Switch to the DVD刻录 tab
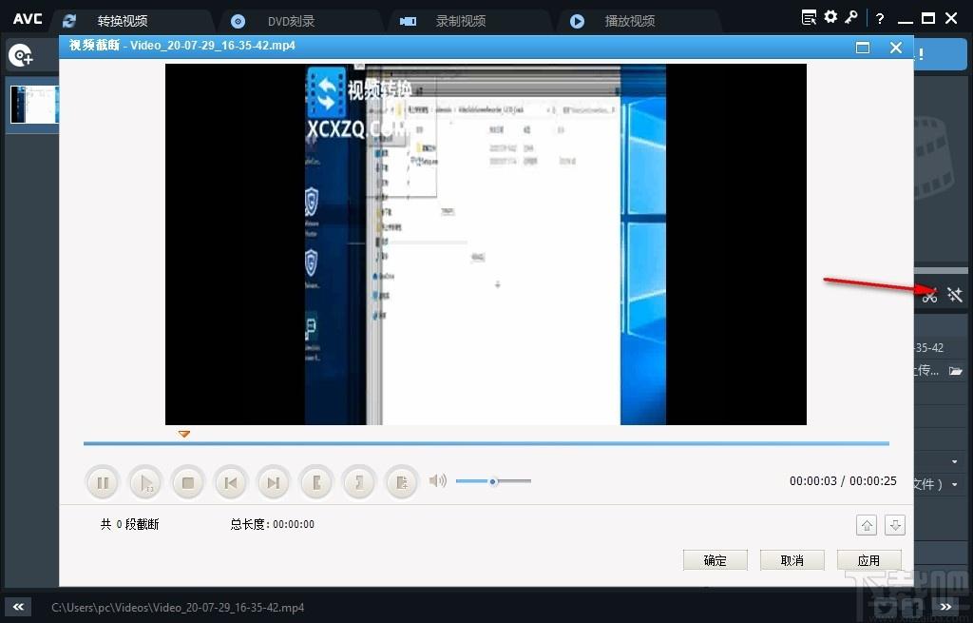 click(x=291, y=21)
